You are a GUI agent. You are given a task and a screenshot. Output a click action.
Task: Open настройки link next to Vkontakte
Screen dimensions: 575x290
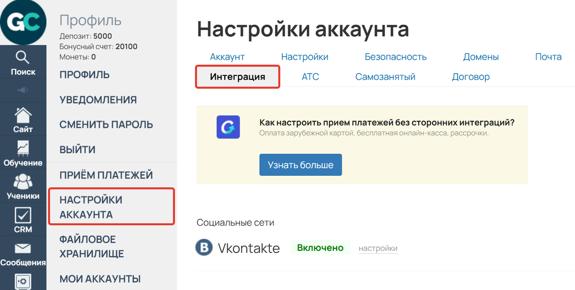378,247
